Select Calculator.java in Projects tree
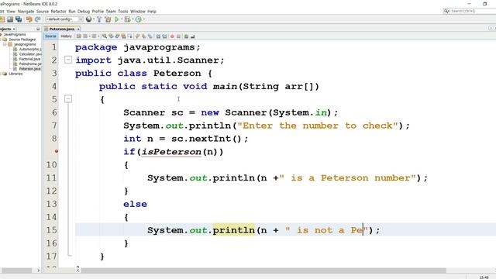This screenshot has width=496, height=279. (x=28, y=54)
